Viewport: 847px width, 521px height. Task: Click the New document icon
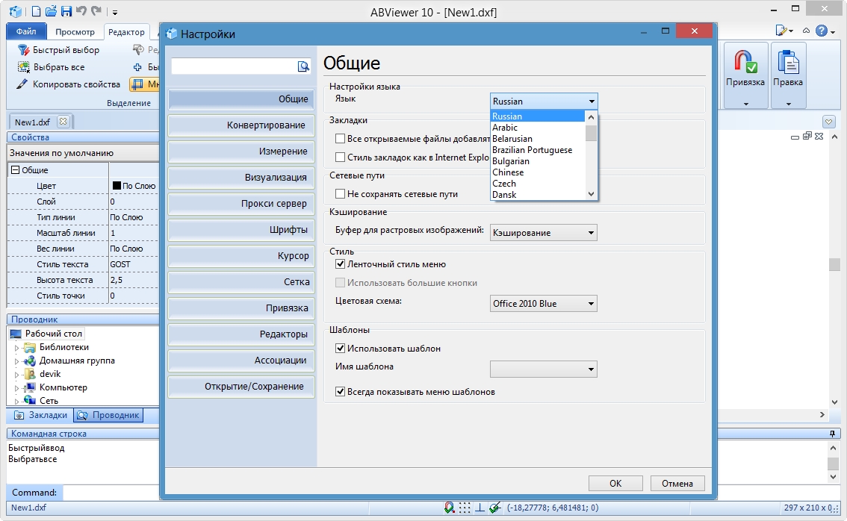pos(36,11)
